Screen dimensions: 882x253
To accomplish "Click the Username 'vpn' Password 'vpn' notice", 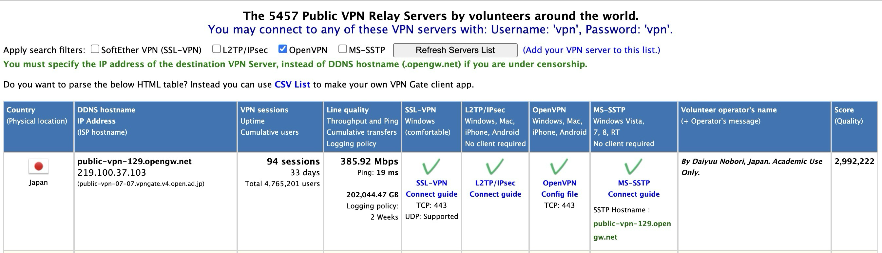I will coord(441,29).
